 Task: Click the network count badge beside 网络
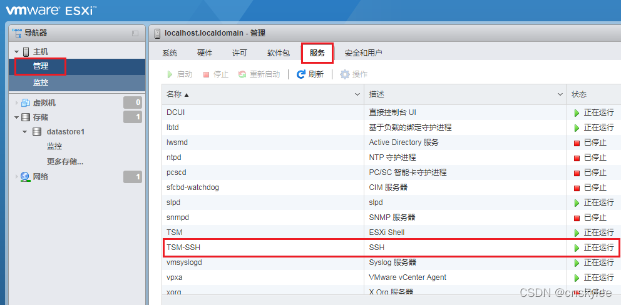[132, 177]
